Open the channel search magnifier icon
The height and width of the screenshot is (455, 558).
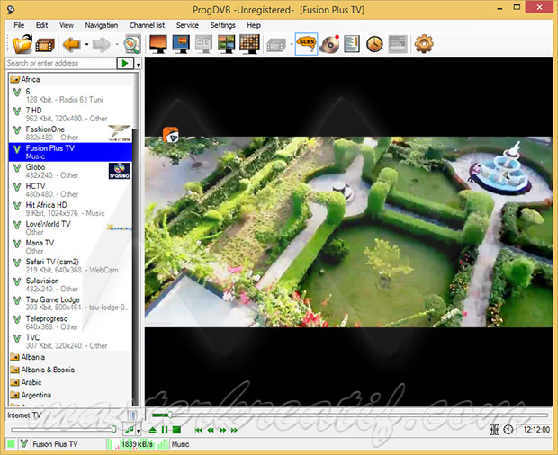[x=132, y=44]
